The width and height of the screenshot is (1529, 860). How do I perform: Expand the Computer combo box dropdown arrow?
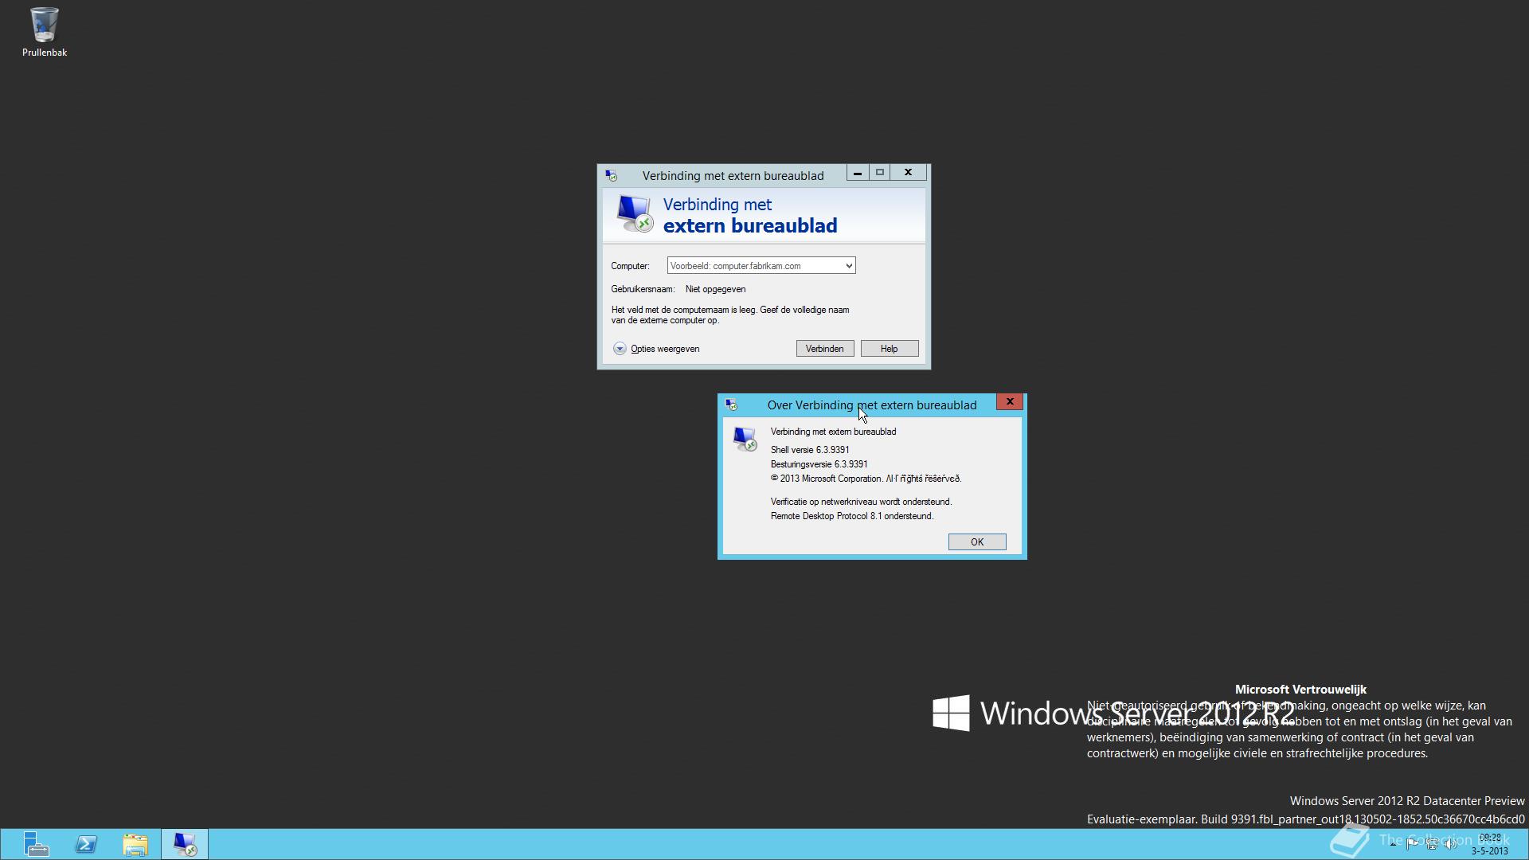pyautogui.click(x=849, y=266)
